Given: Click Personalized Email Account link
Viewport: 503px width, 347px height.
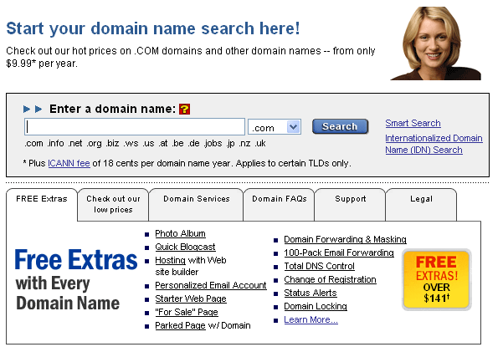Looking at the screenshot, I should pyautogui.click(x=211, y=285).
